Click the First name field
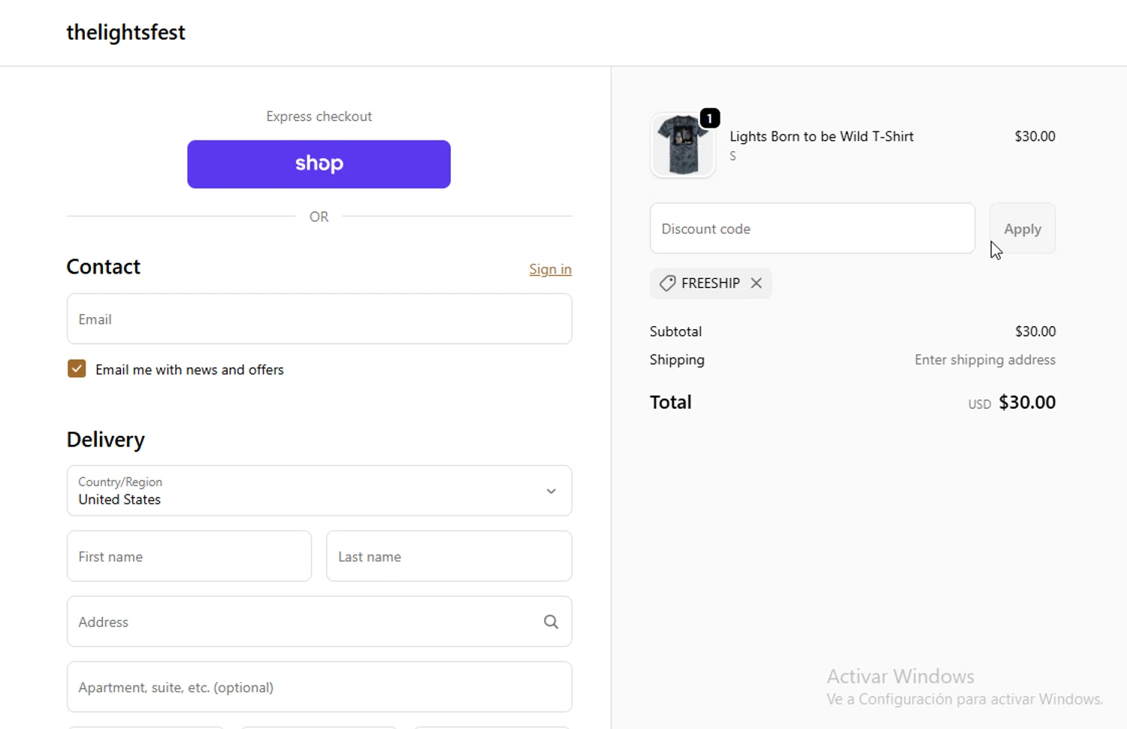1127x729 pixels. point(189,556)
